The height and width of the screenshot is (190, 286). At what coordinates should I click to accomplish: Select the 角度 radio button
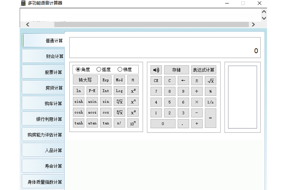[78, 70]
